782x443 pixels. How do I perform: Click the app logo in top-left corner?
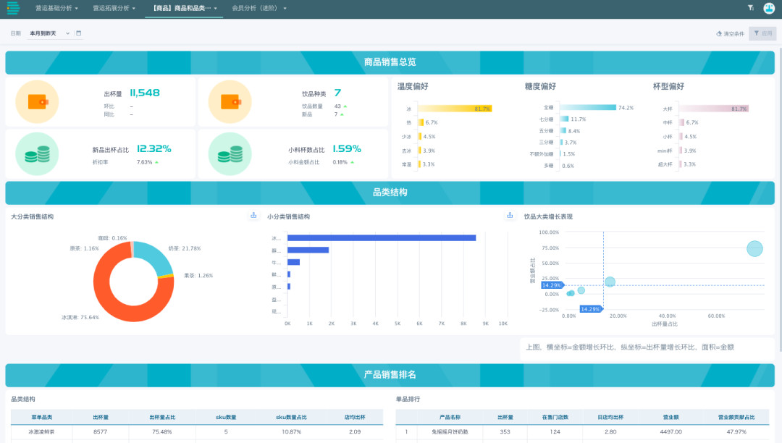(13, 8)
